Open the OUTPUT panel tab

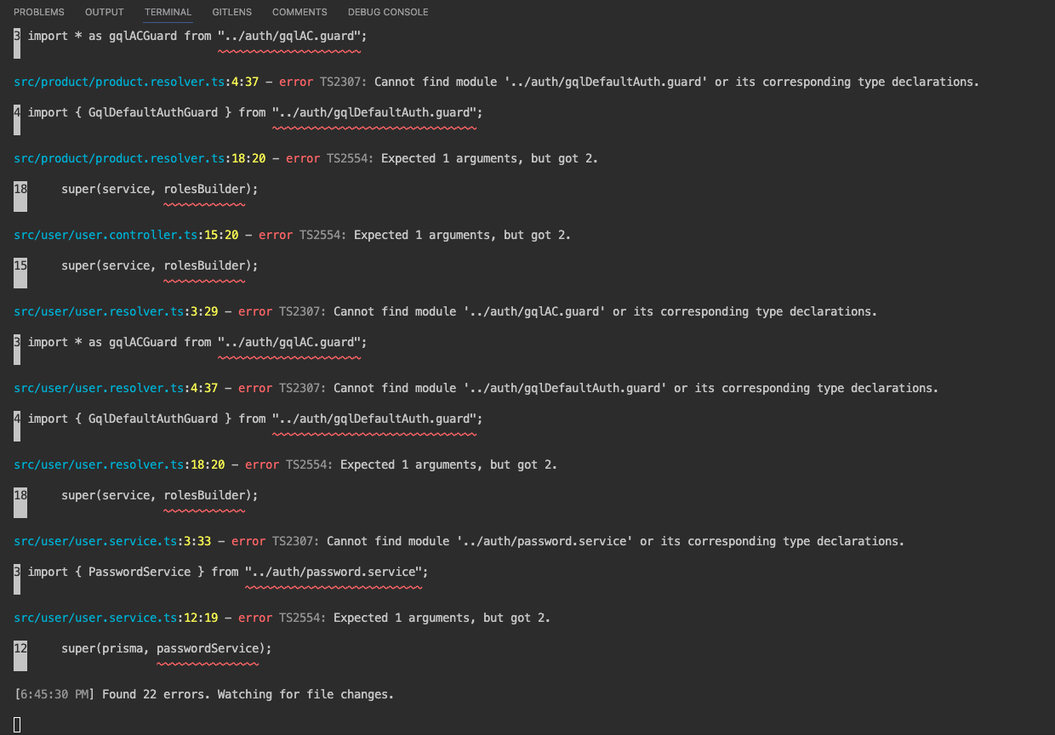[105, 12]
